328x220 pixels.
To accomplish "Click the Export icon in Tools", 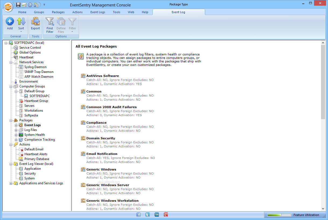I will click(35, 21).
